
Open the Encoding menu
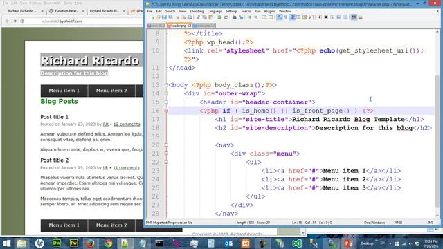pos(197,11)
